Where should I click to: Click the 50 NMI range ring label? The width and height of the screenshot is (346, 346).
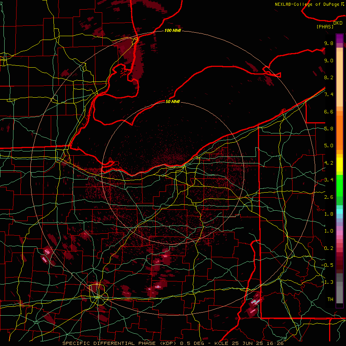(173, 101)
